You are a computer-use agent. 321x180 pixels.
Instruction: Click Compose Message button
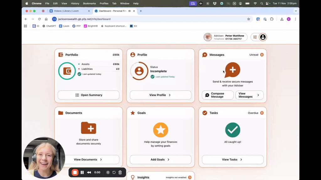point(218,95)
